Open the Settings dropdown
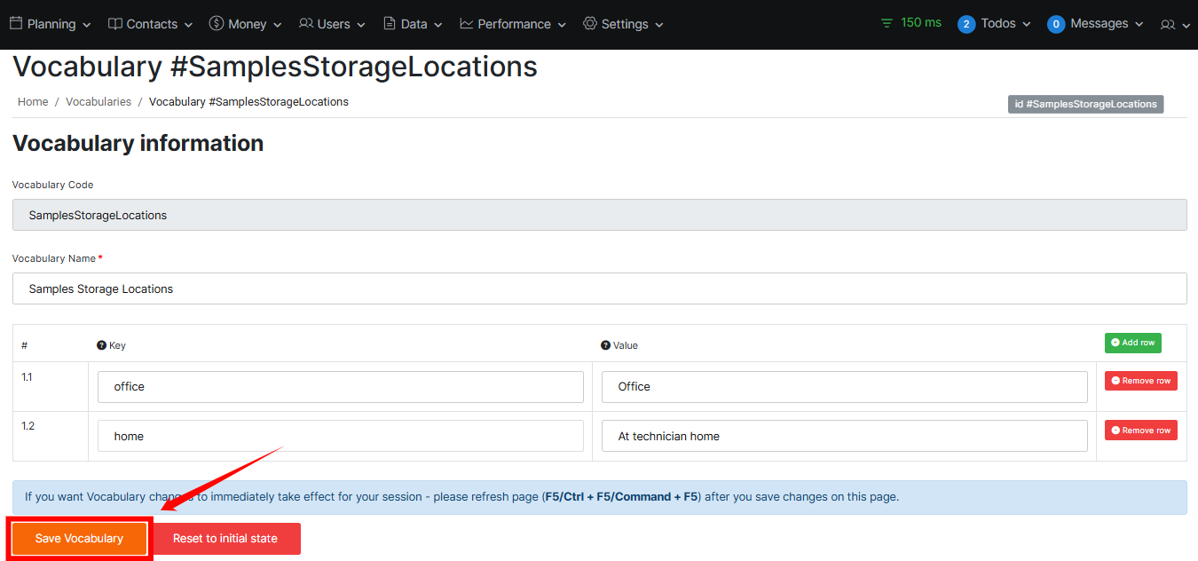1198x561 pixels. click(x=623, y=24)
